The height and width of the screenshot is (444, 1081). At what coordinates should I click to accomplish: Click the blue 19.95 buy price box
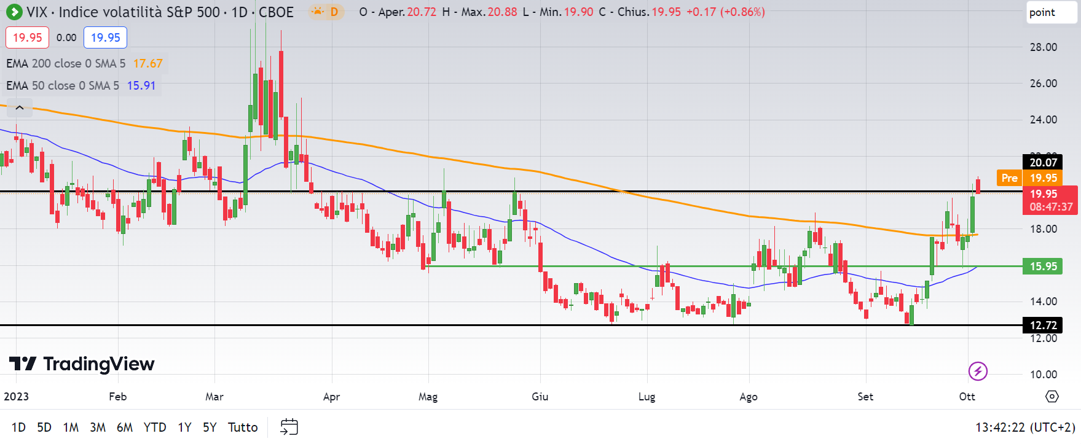106,37
